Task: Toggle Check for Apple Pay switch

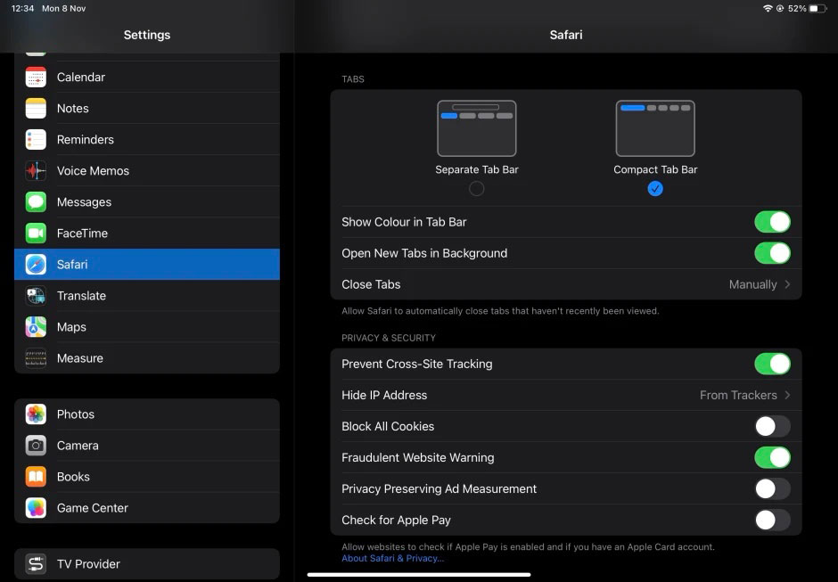Action: click(772, 520)
